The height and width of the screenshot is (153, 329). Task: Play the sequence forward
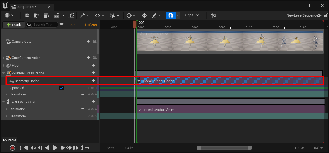point(55,148)
